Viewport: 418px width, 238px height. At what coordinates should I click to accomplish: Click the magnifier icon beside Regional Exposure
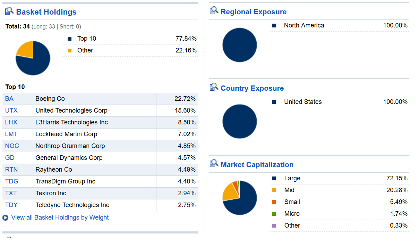pyautogui.click(x=214, y=10)
